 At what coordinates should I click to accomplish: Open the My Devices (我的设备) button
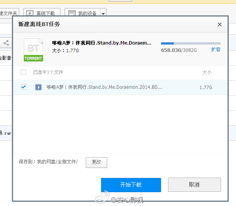click(x=82, y=13)
